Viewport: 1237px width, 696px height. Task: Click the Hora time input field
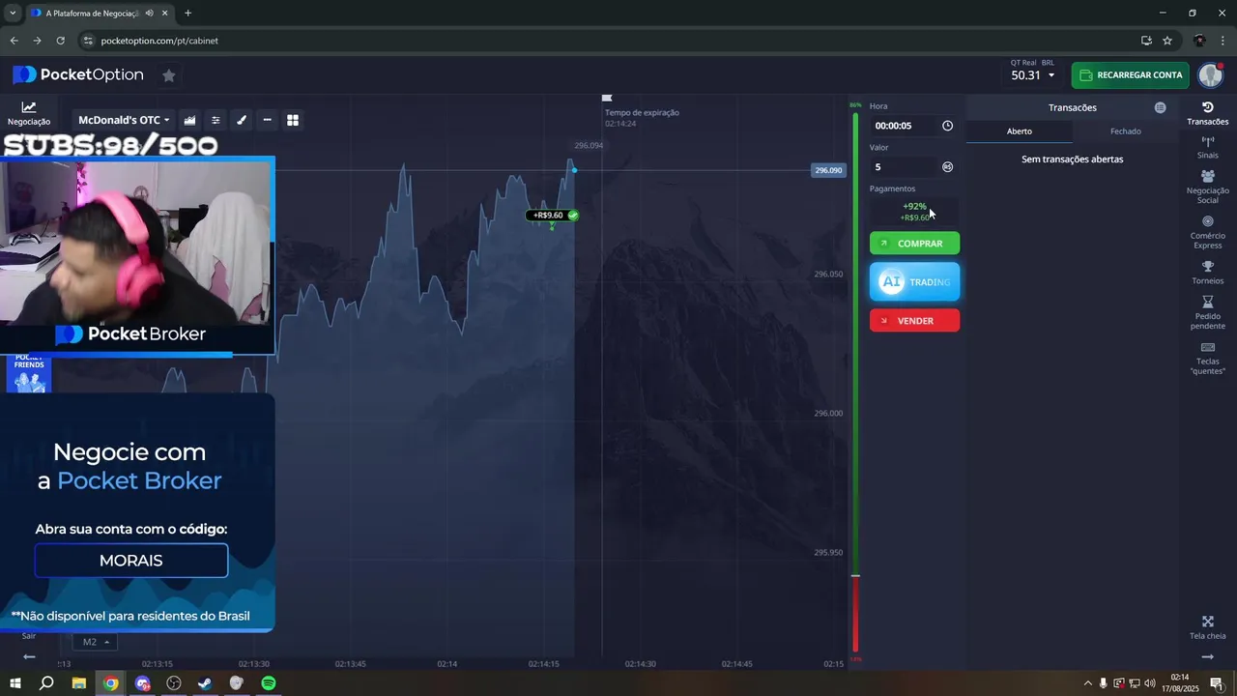click(905, 126)
